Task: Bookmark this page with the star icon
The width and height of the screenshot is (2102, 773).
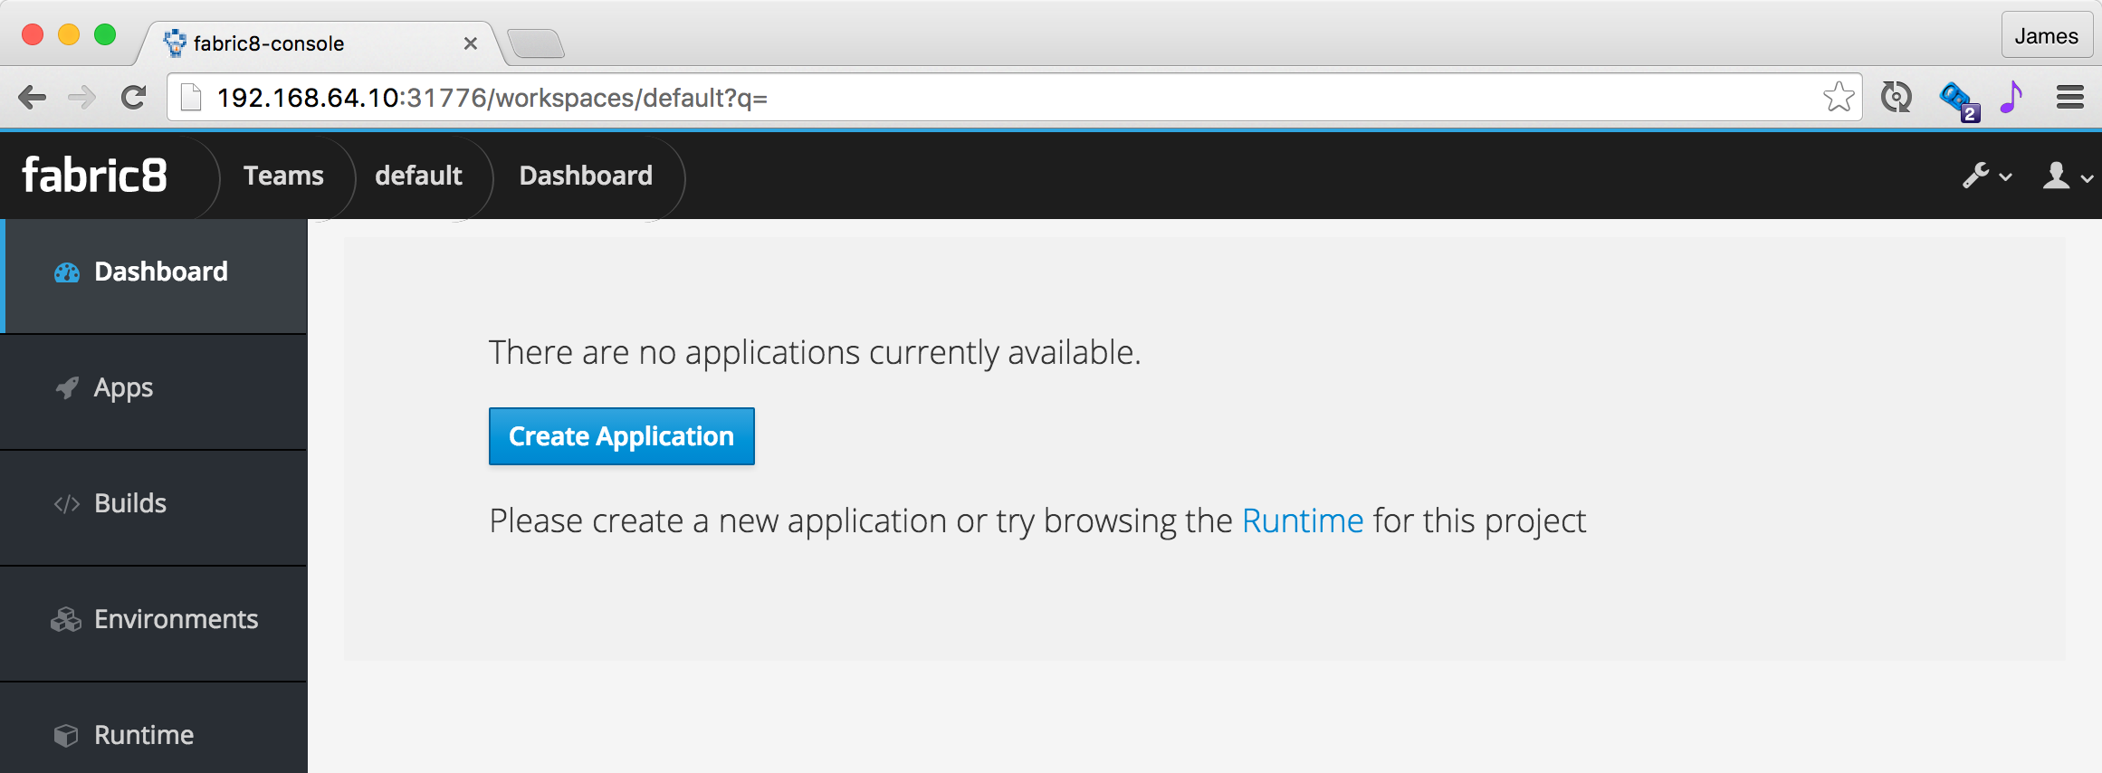Action: tap(1839, 97)
